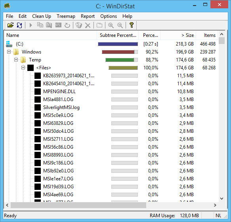Click the Zoom out magnifier icon
The image size is (231, 222).
120,25
